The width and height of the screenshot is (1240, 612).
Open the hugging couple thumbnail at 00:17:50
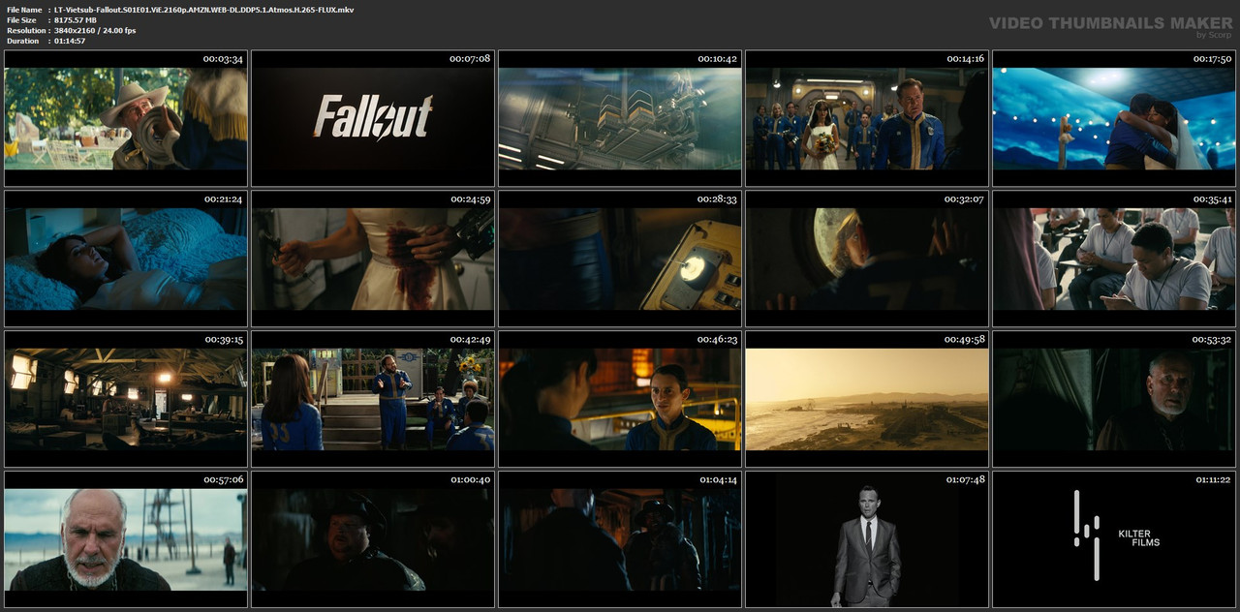[x=1114, y=118]
